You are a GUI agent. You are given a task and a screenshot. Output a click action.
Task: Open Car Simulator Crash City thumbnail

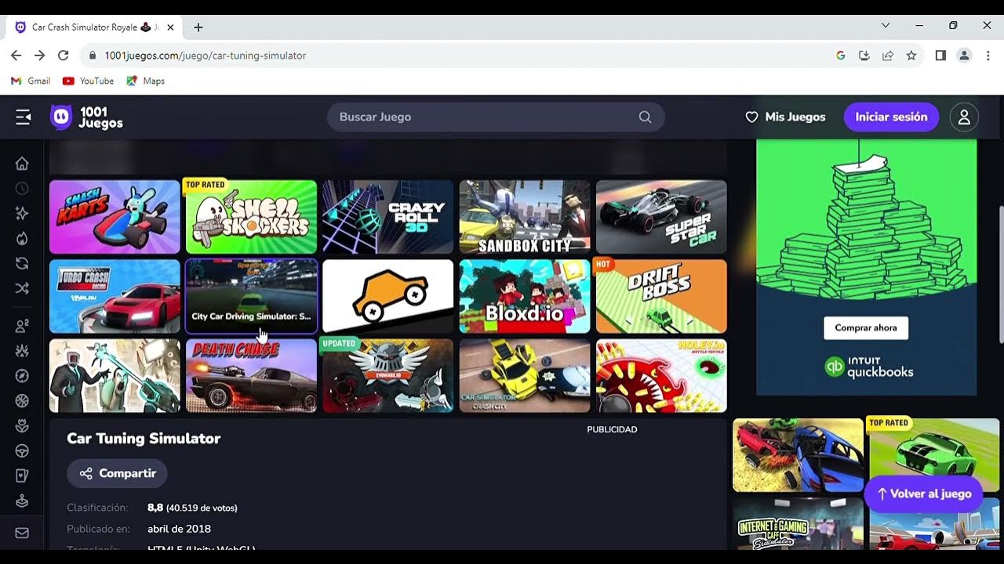click(525, 375)
